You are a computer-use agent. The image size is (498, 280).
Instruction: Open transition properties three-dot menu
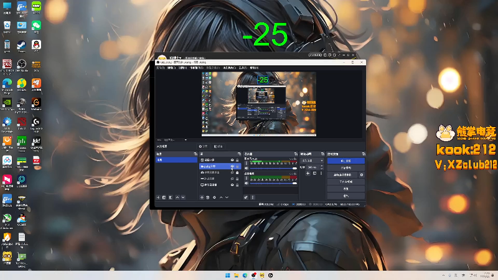tap(321, 174)
